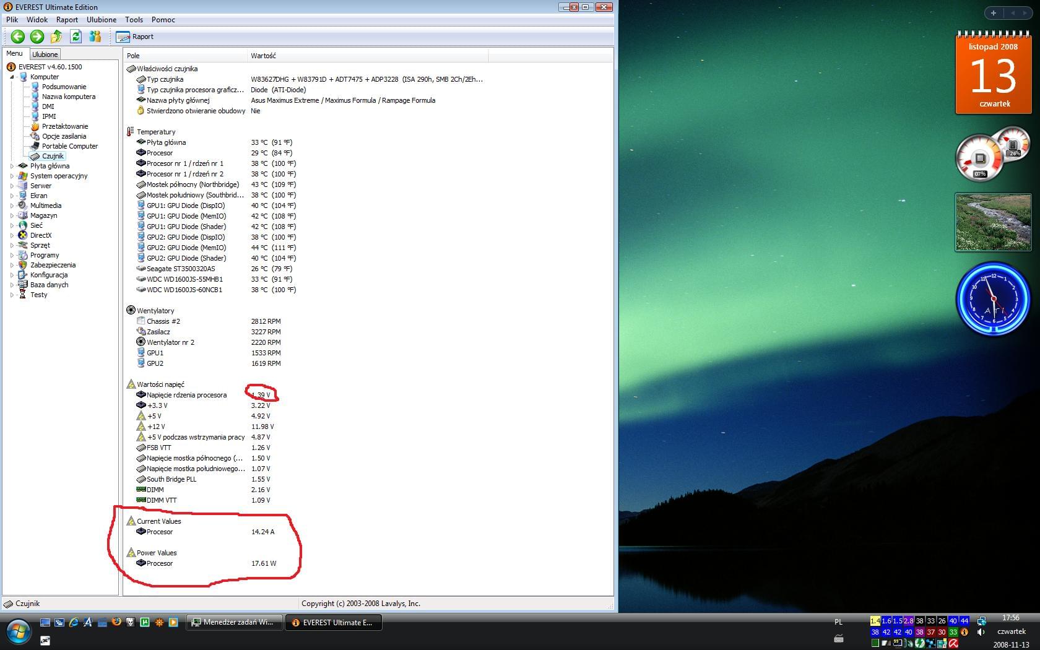The height and width of the screenshot is (650, 1040).
Task: Click the Wartość column header
Action: pyautogui.click(x=368, y=56)
